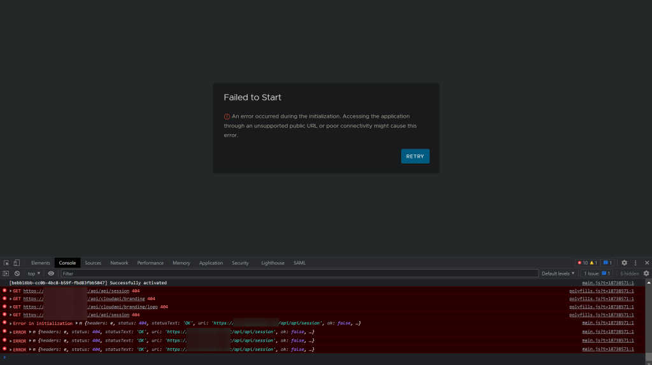Click the yellow warning count badge

593,263
